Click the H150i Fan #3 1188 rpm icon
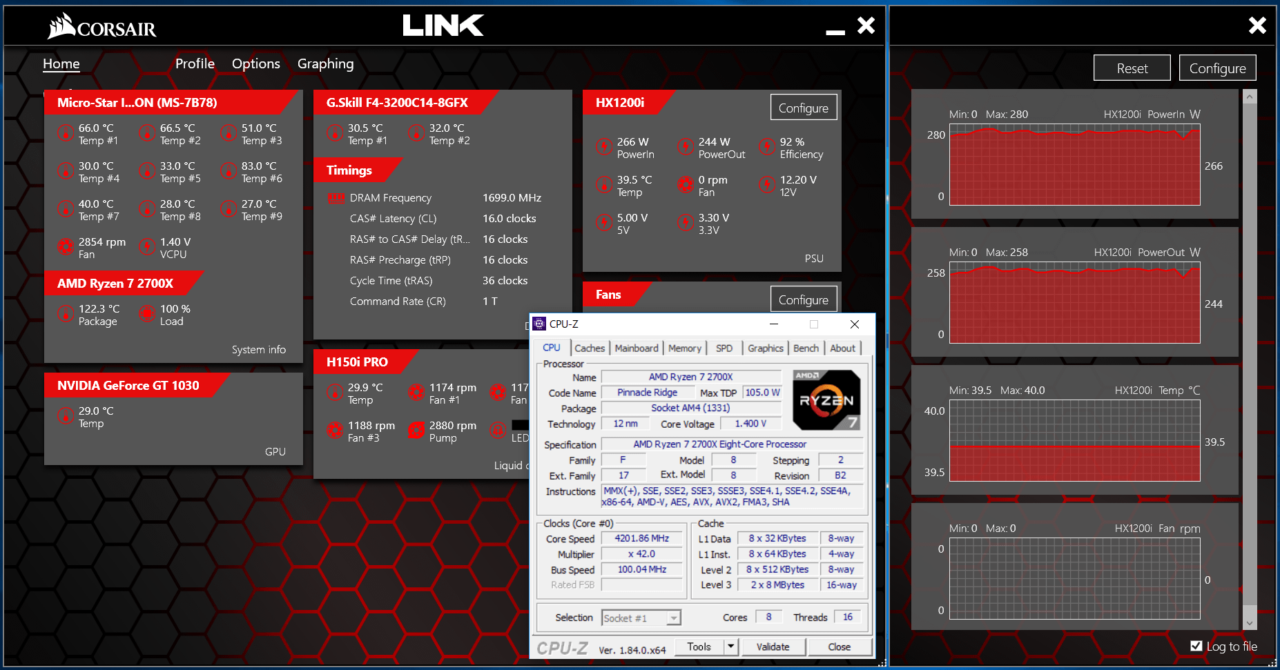The width and height of the screenshot is (1280, 670). pyautogui.click(x=335, y=430)
